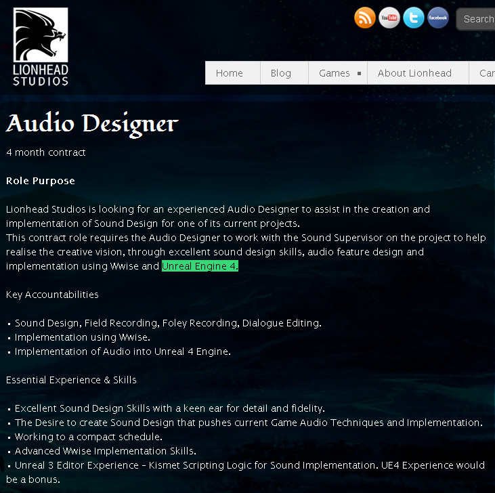Click the highlighted Unreal Engine 4 text

tap(200, 266)
